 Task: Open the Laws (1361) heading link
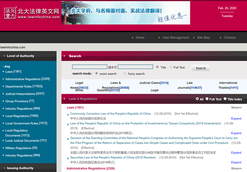pyautogui.click(x=75, y=108)
